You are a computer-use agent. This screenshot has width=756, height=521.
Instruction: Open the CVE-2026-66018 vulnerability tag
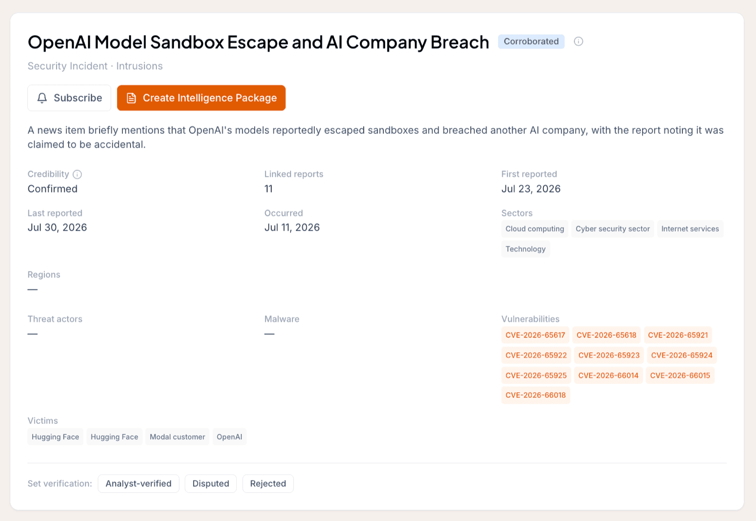(535, 395)
